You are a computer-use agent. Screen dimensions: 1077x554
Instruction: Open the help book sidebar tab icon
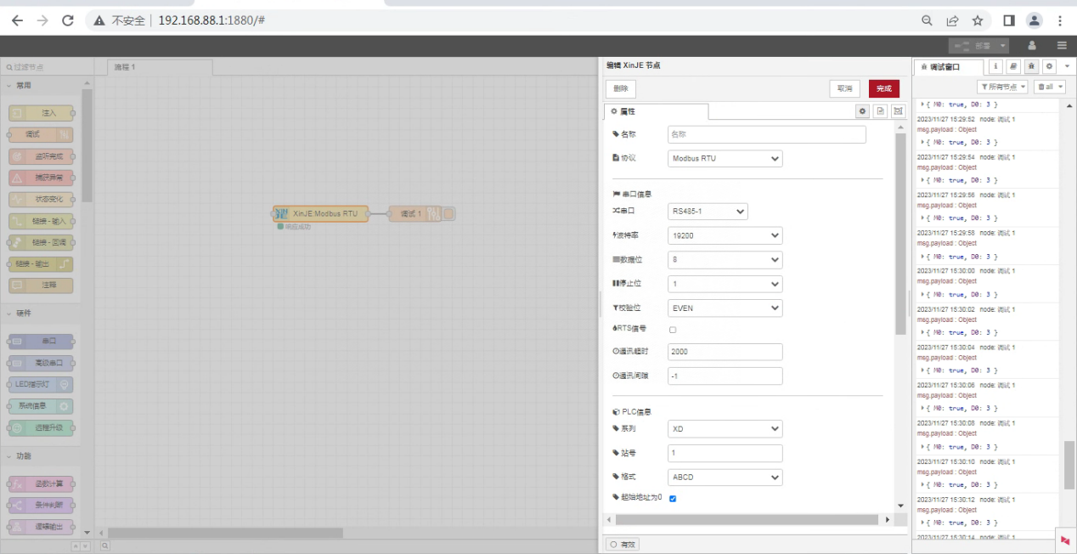click(1013, 66)
